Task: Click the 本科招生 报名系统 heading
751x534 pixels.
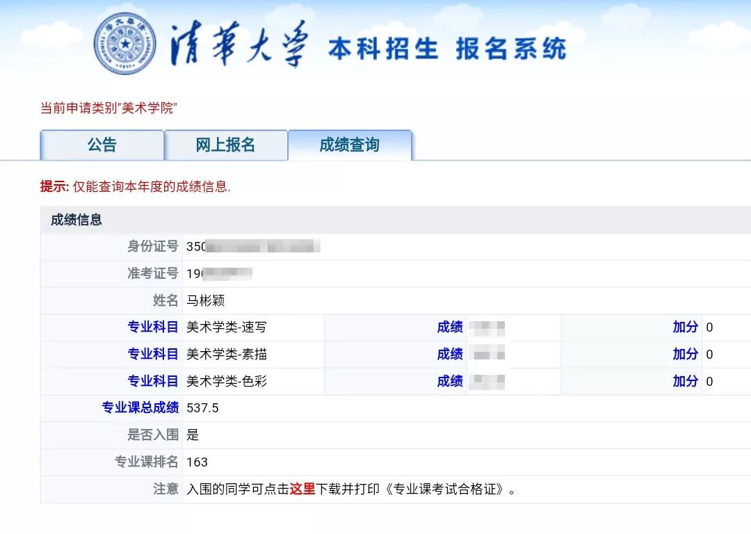Action: tap(447, 49)
